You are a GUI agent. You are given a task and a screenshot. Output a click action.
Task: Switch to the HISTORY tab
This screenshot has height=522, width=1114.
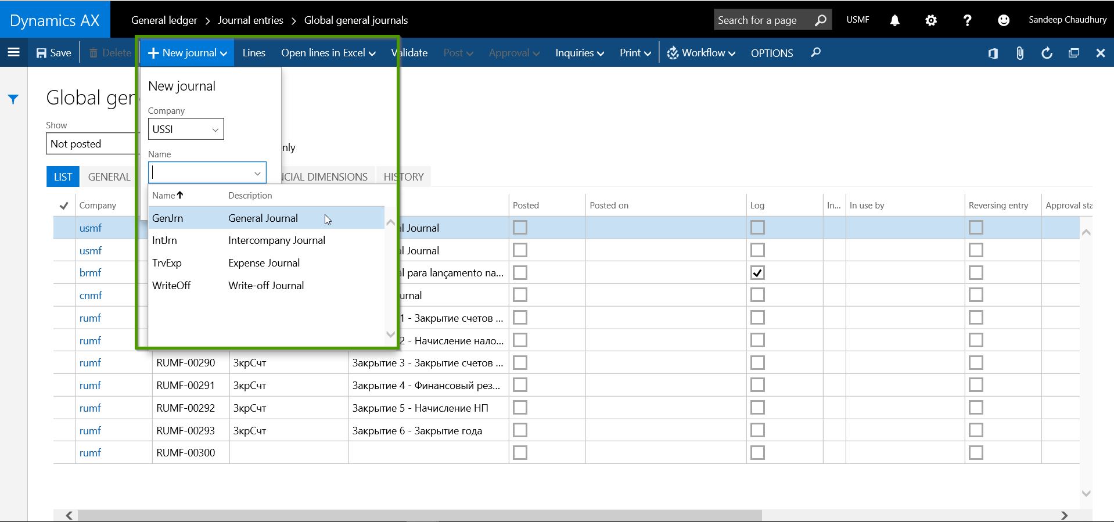point(404,177)
